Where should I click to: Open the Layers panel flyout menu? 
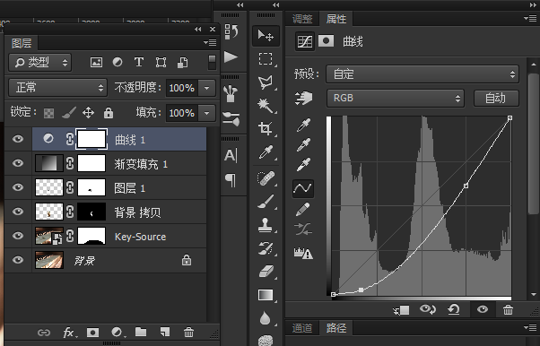point(210,43)
